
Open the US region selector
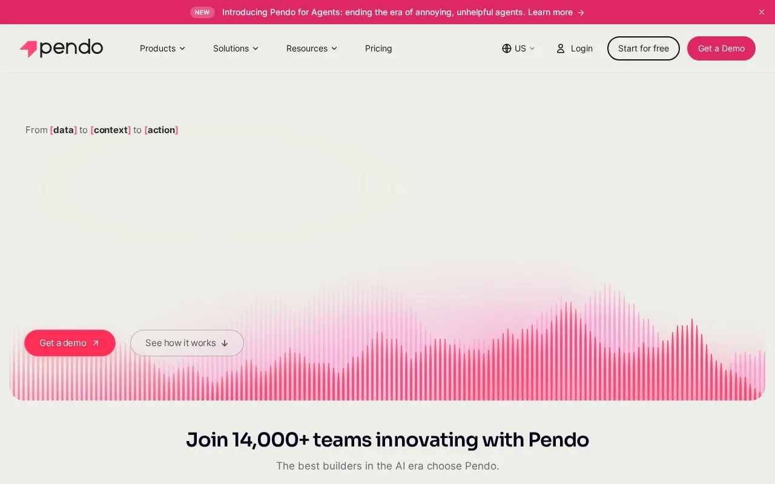click(518, 48)
